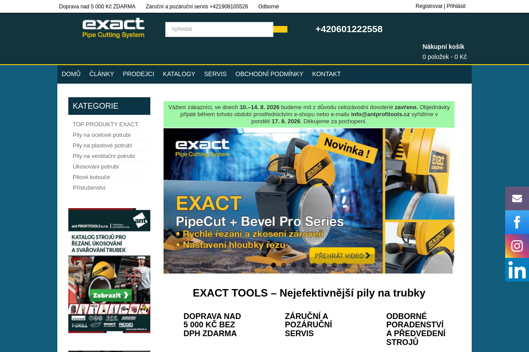This screenshot has height=352, width=529.
Task: Open the Facebook side icon
Action: click(x=517, y=222)
